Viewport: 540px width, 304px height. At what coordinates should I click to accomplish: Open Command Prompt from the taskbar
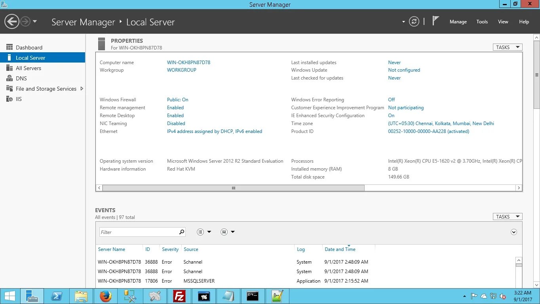point(253,296)
